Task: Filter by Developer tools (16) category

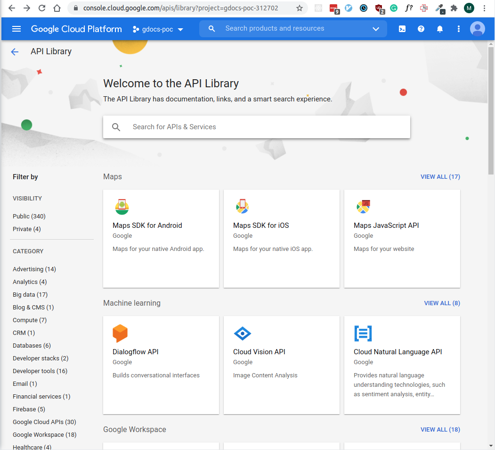Action: click(40, 371)
